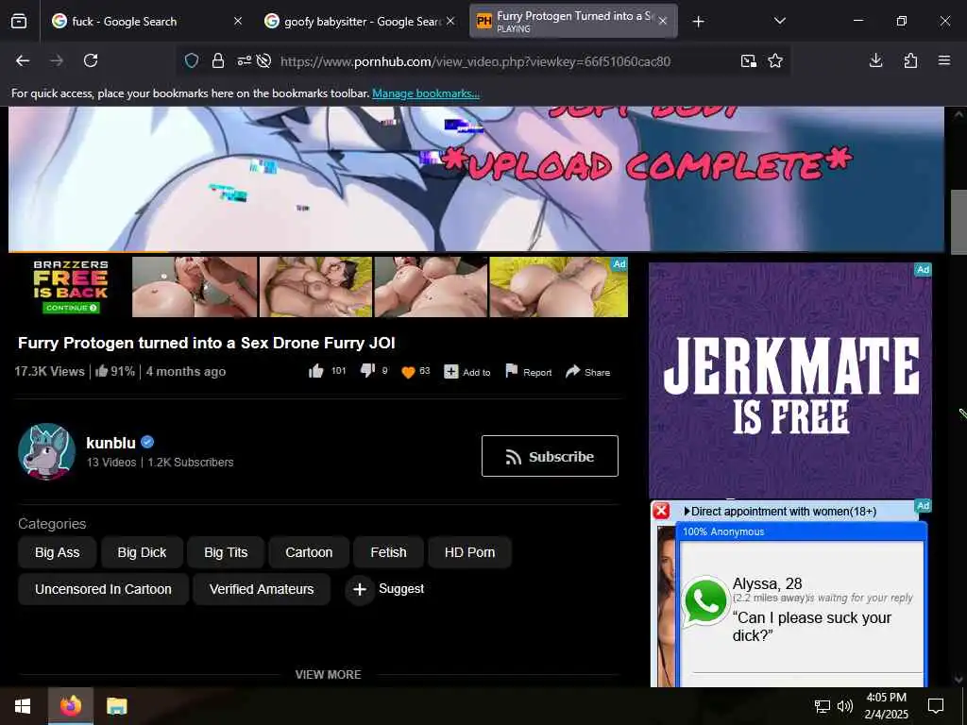Open the Downloads panel
The width and height of the screenshot is (967, 725).
click(875, 60)
